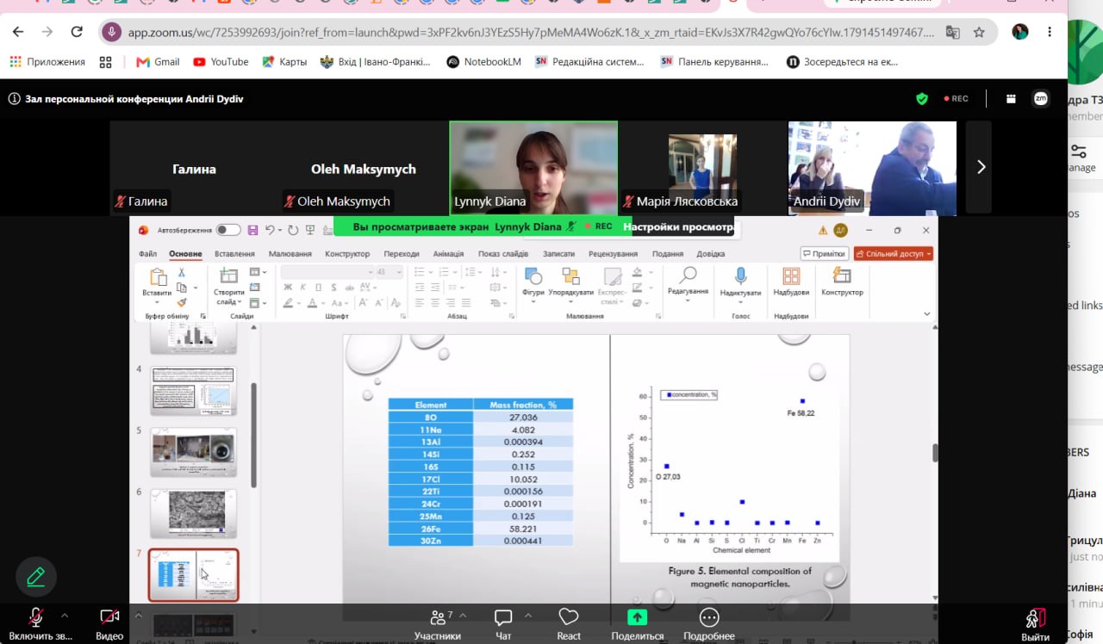Click the Примітки comments button
Image resolution: width=1103 pixels, height=644 pixels.
click(x=823, y=254)
